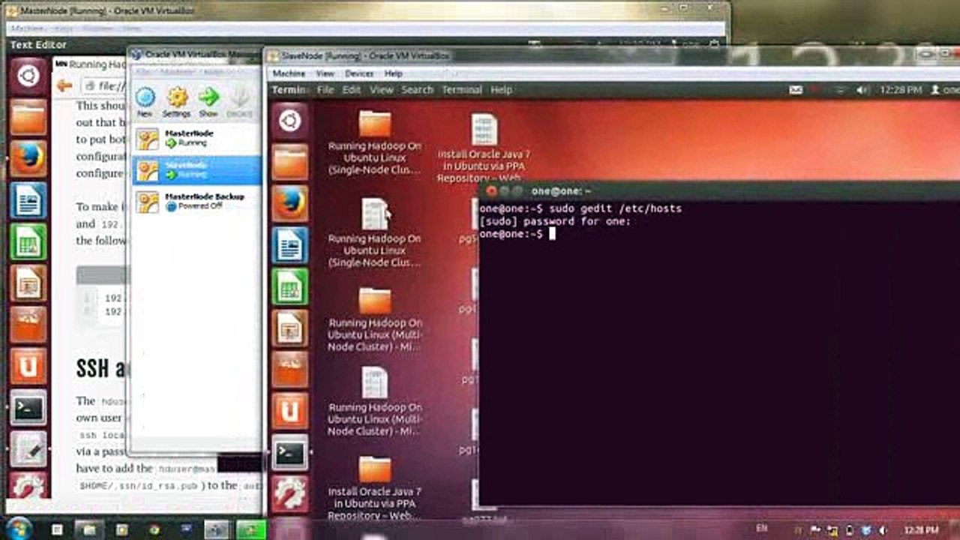Select MasterNode Backup in the VM list
960x540 pixels.
(196, 201)
